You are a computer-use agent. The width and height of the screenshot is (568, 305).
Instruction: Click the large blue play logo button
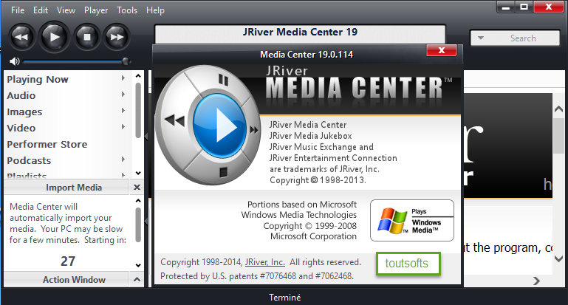(219, 126)
